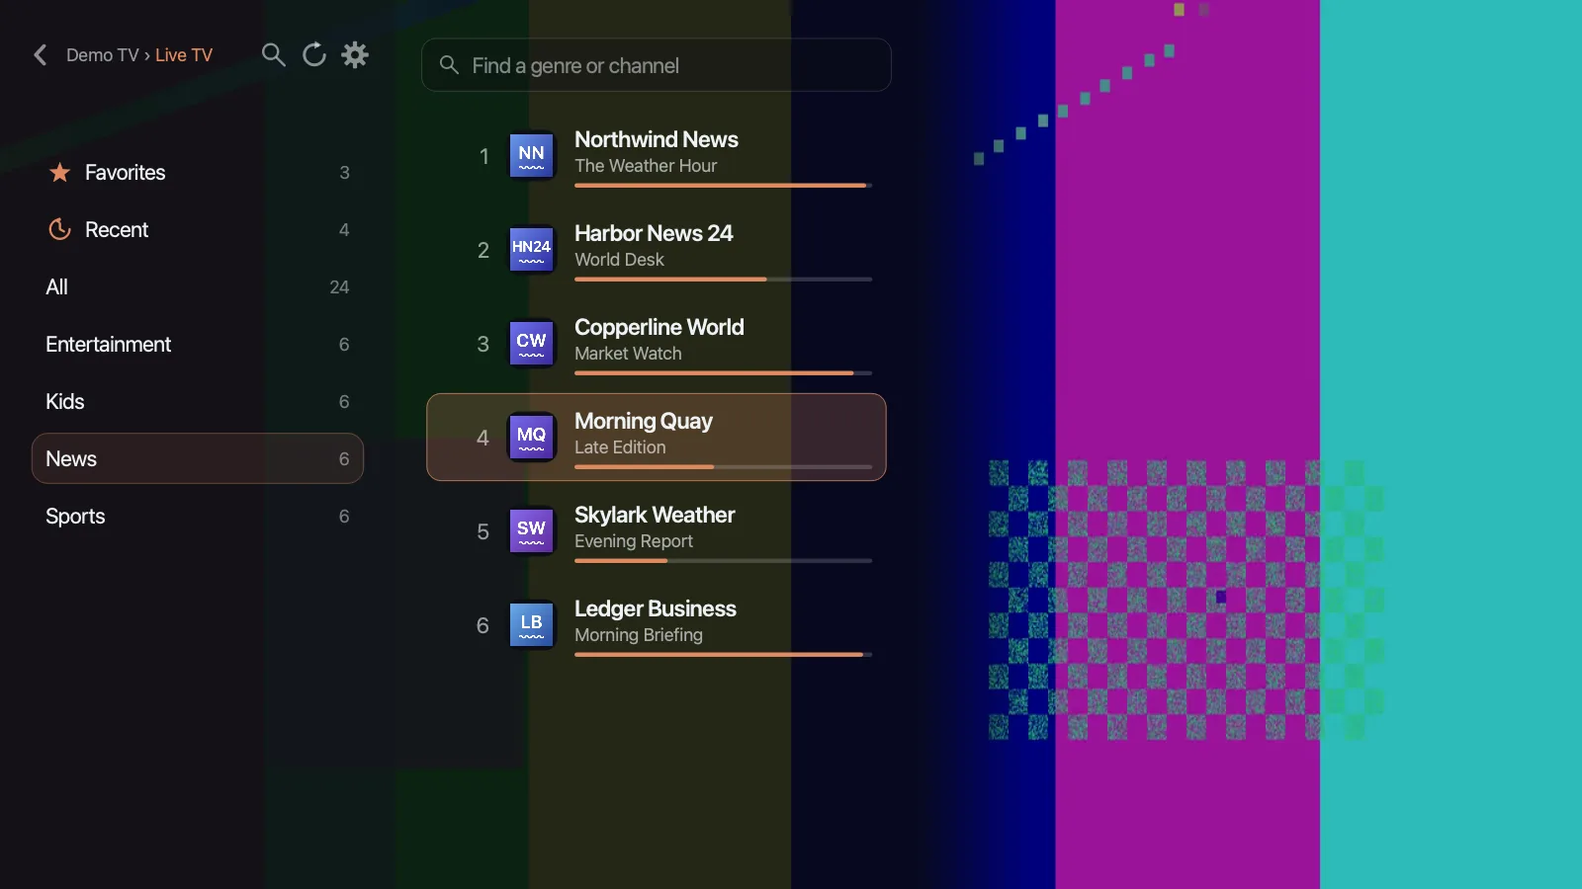Open search with the magnifier icon
Viewport: 1582px width, 889px height.
[273, 55]
